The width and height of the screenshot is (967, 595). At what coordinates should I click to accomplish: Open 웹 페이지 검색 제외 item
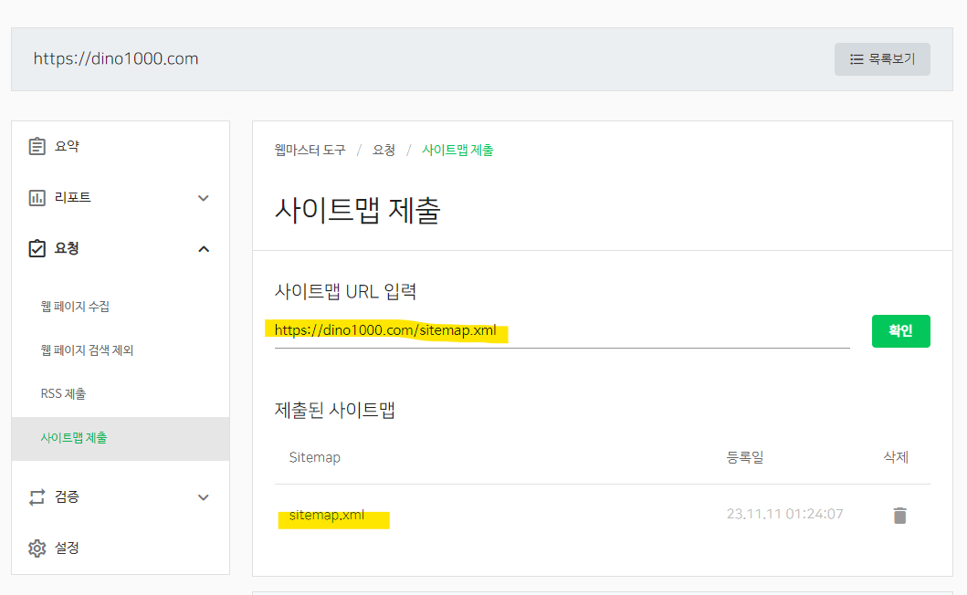tap(87, 350)
